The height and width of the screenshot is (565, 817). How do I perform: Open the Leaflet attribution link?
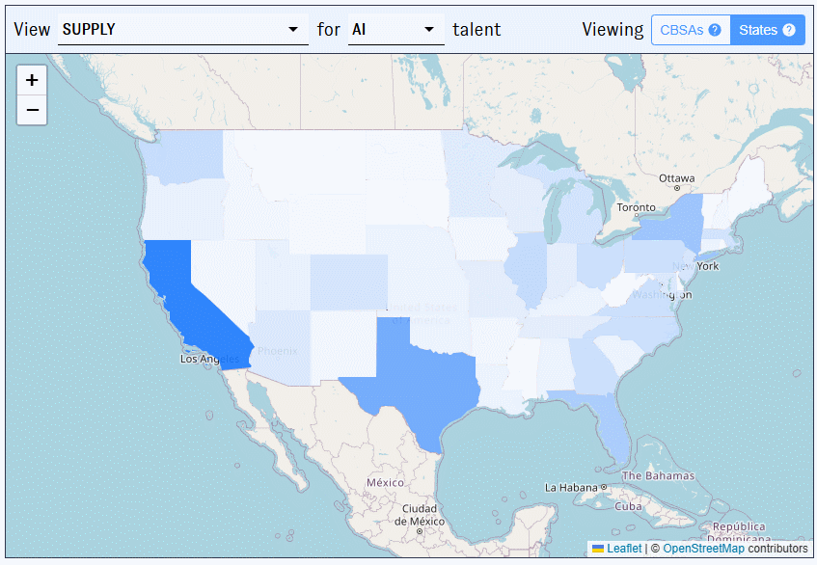pyautogui.click(x=625, y=548)
